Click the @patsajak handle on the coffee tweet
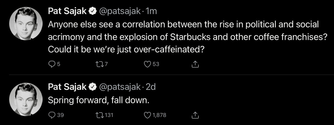 point(120,11)
